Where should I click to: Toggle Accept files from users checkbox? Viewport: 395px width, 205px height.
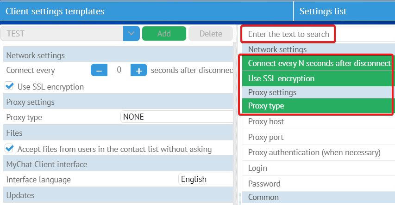pos(9,149)
